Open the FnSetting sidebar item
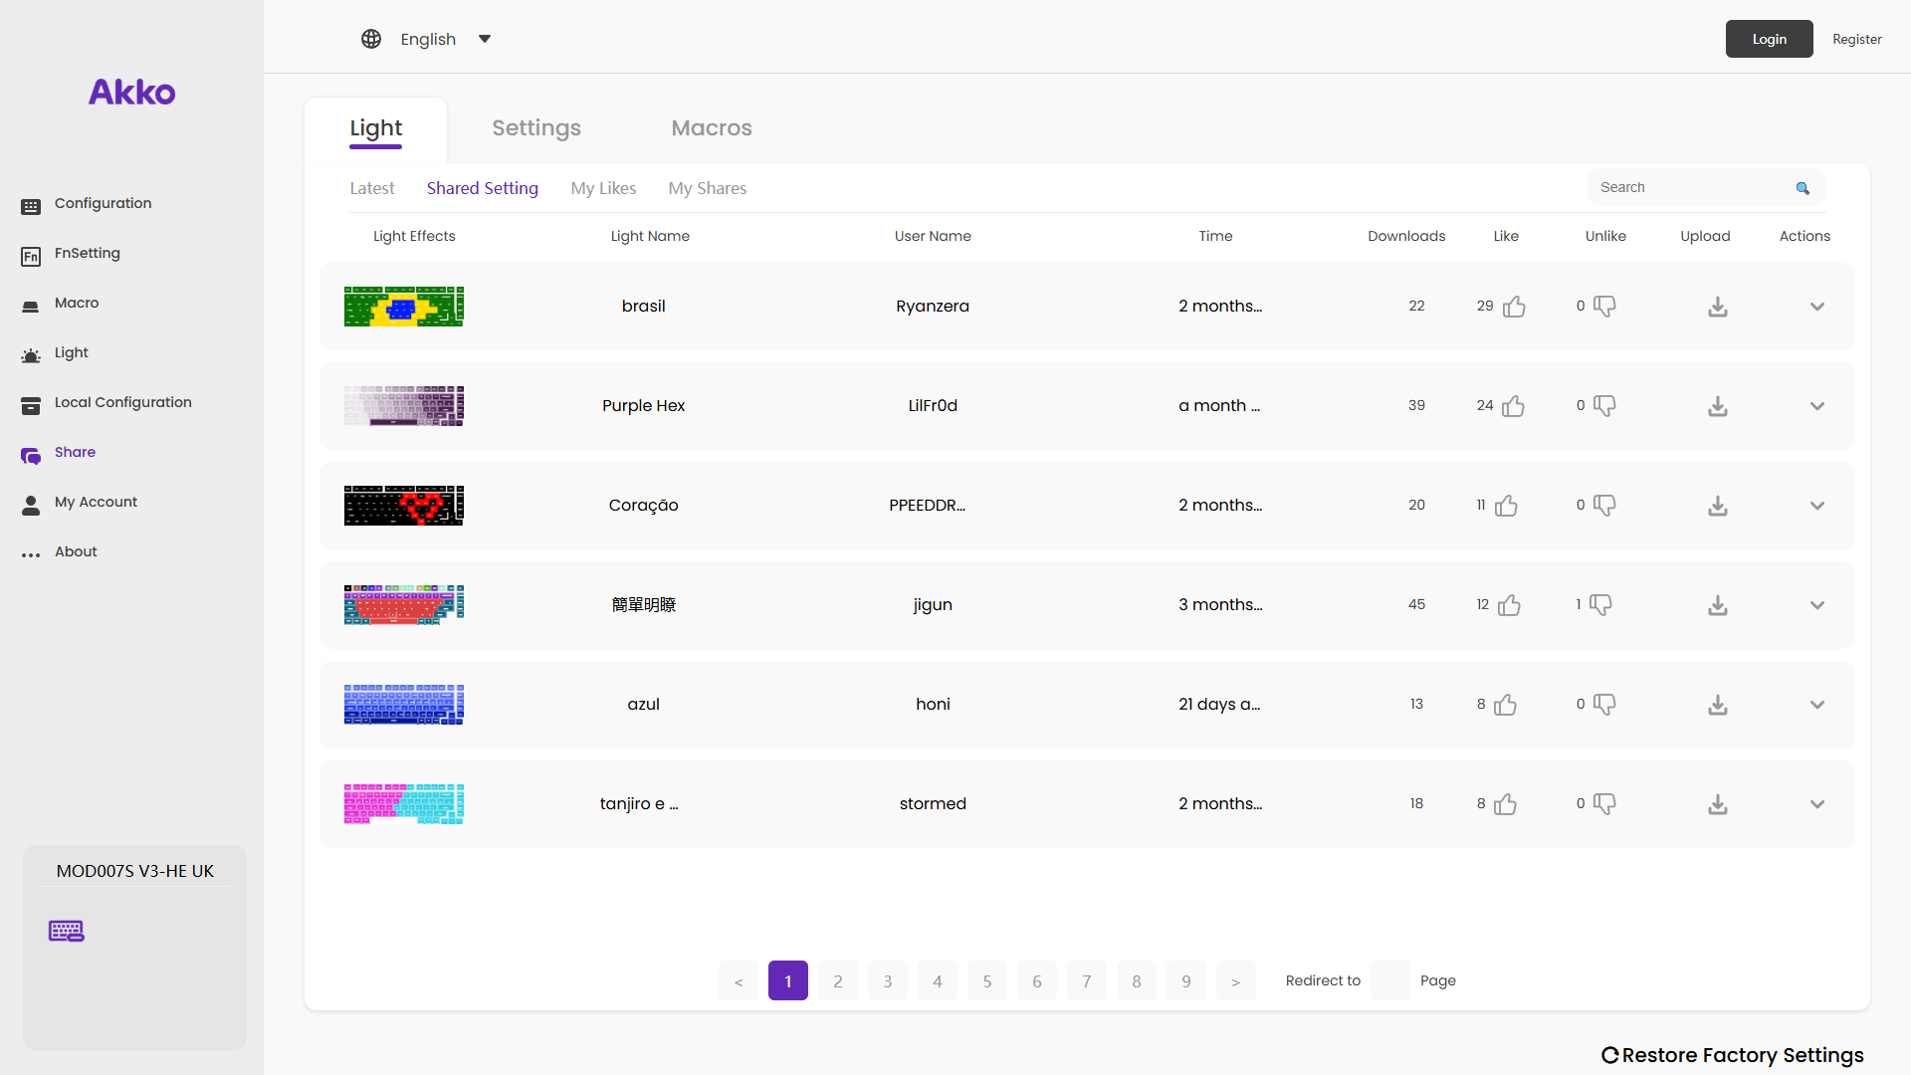The image size is (1911, 1075). pyautogui.click(x=87, y=253)
